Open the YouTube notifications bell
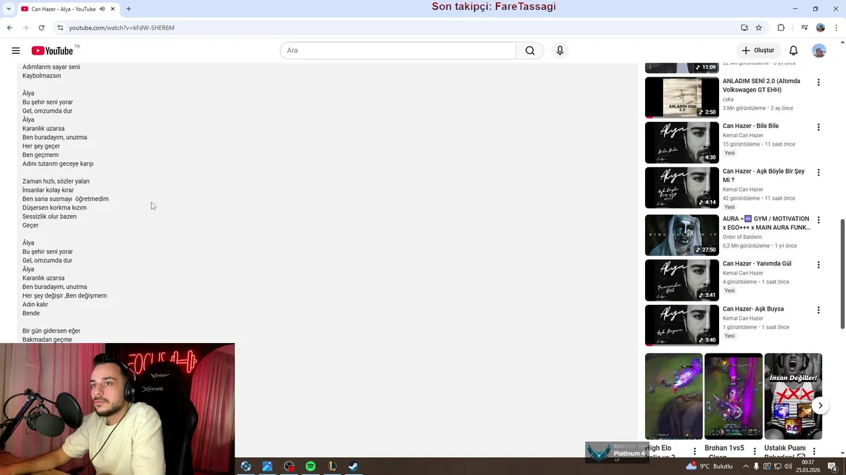This screenshot has height=475, width=846. (x=794, y=51)
